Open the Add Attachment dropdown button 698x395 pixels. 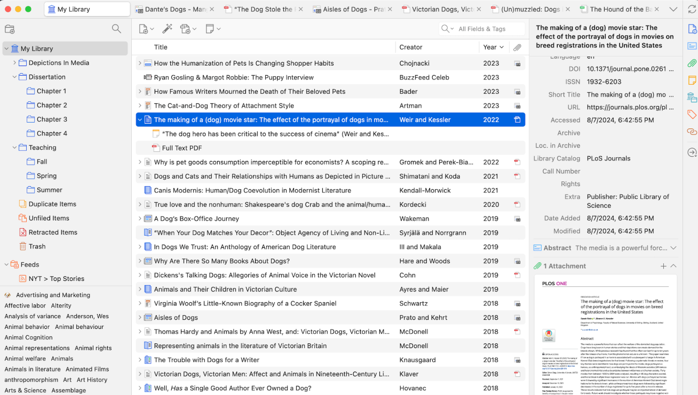point(188,29)
